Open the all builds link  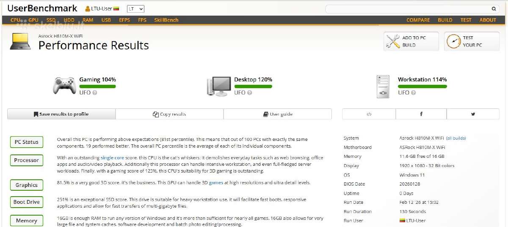456,138
